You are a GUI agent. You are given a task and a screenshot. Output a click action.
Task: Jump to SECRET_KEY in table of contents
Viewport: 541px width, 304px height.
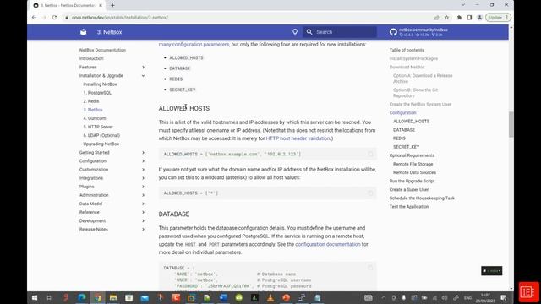tap(406, 147)
